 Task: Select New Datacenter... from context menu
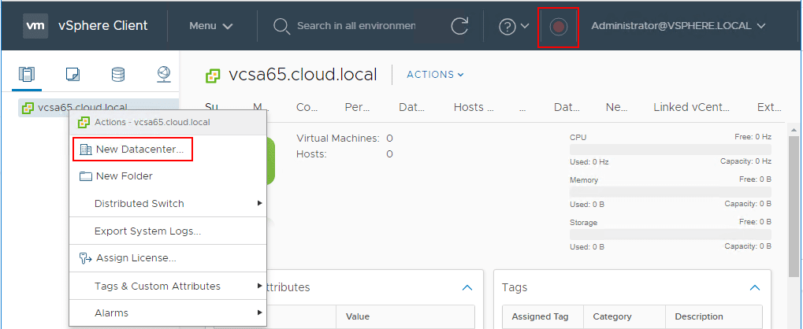[139, 150]
